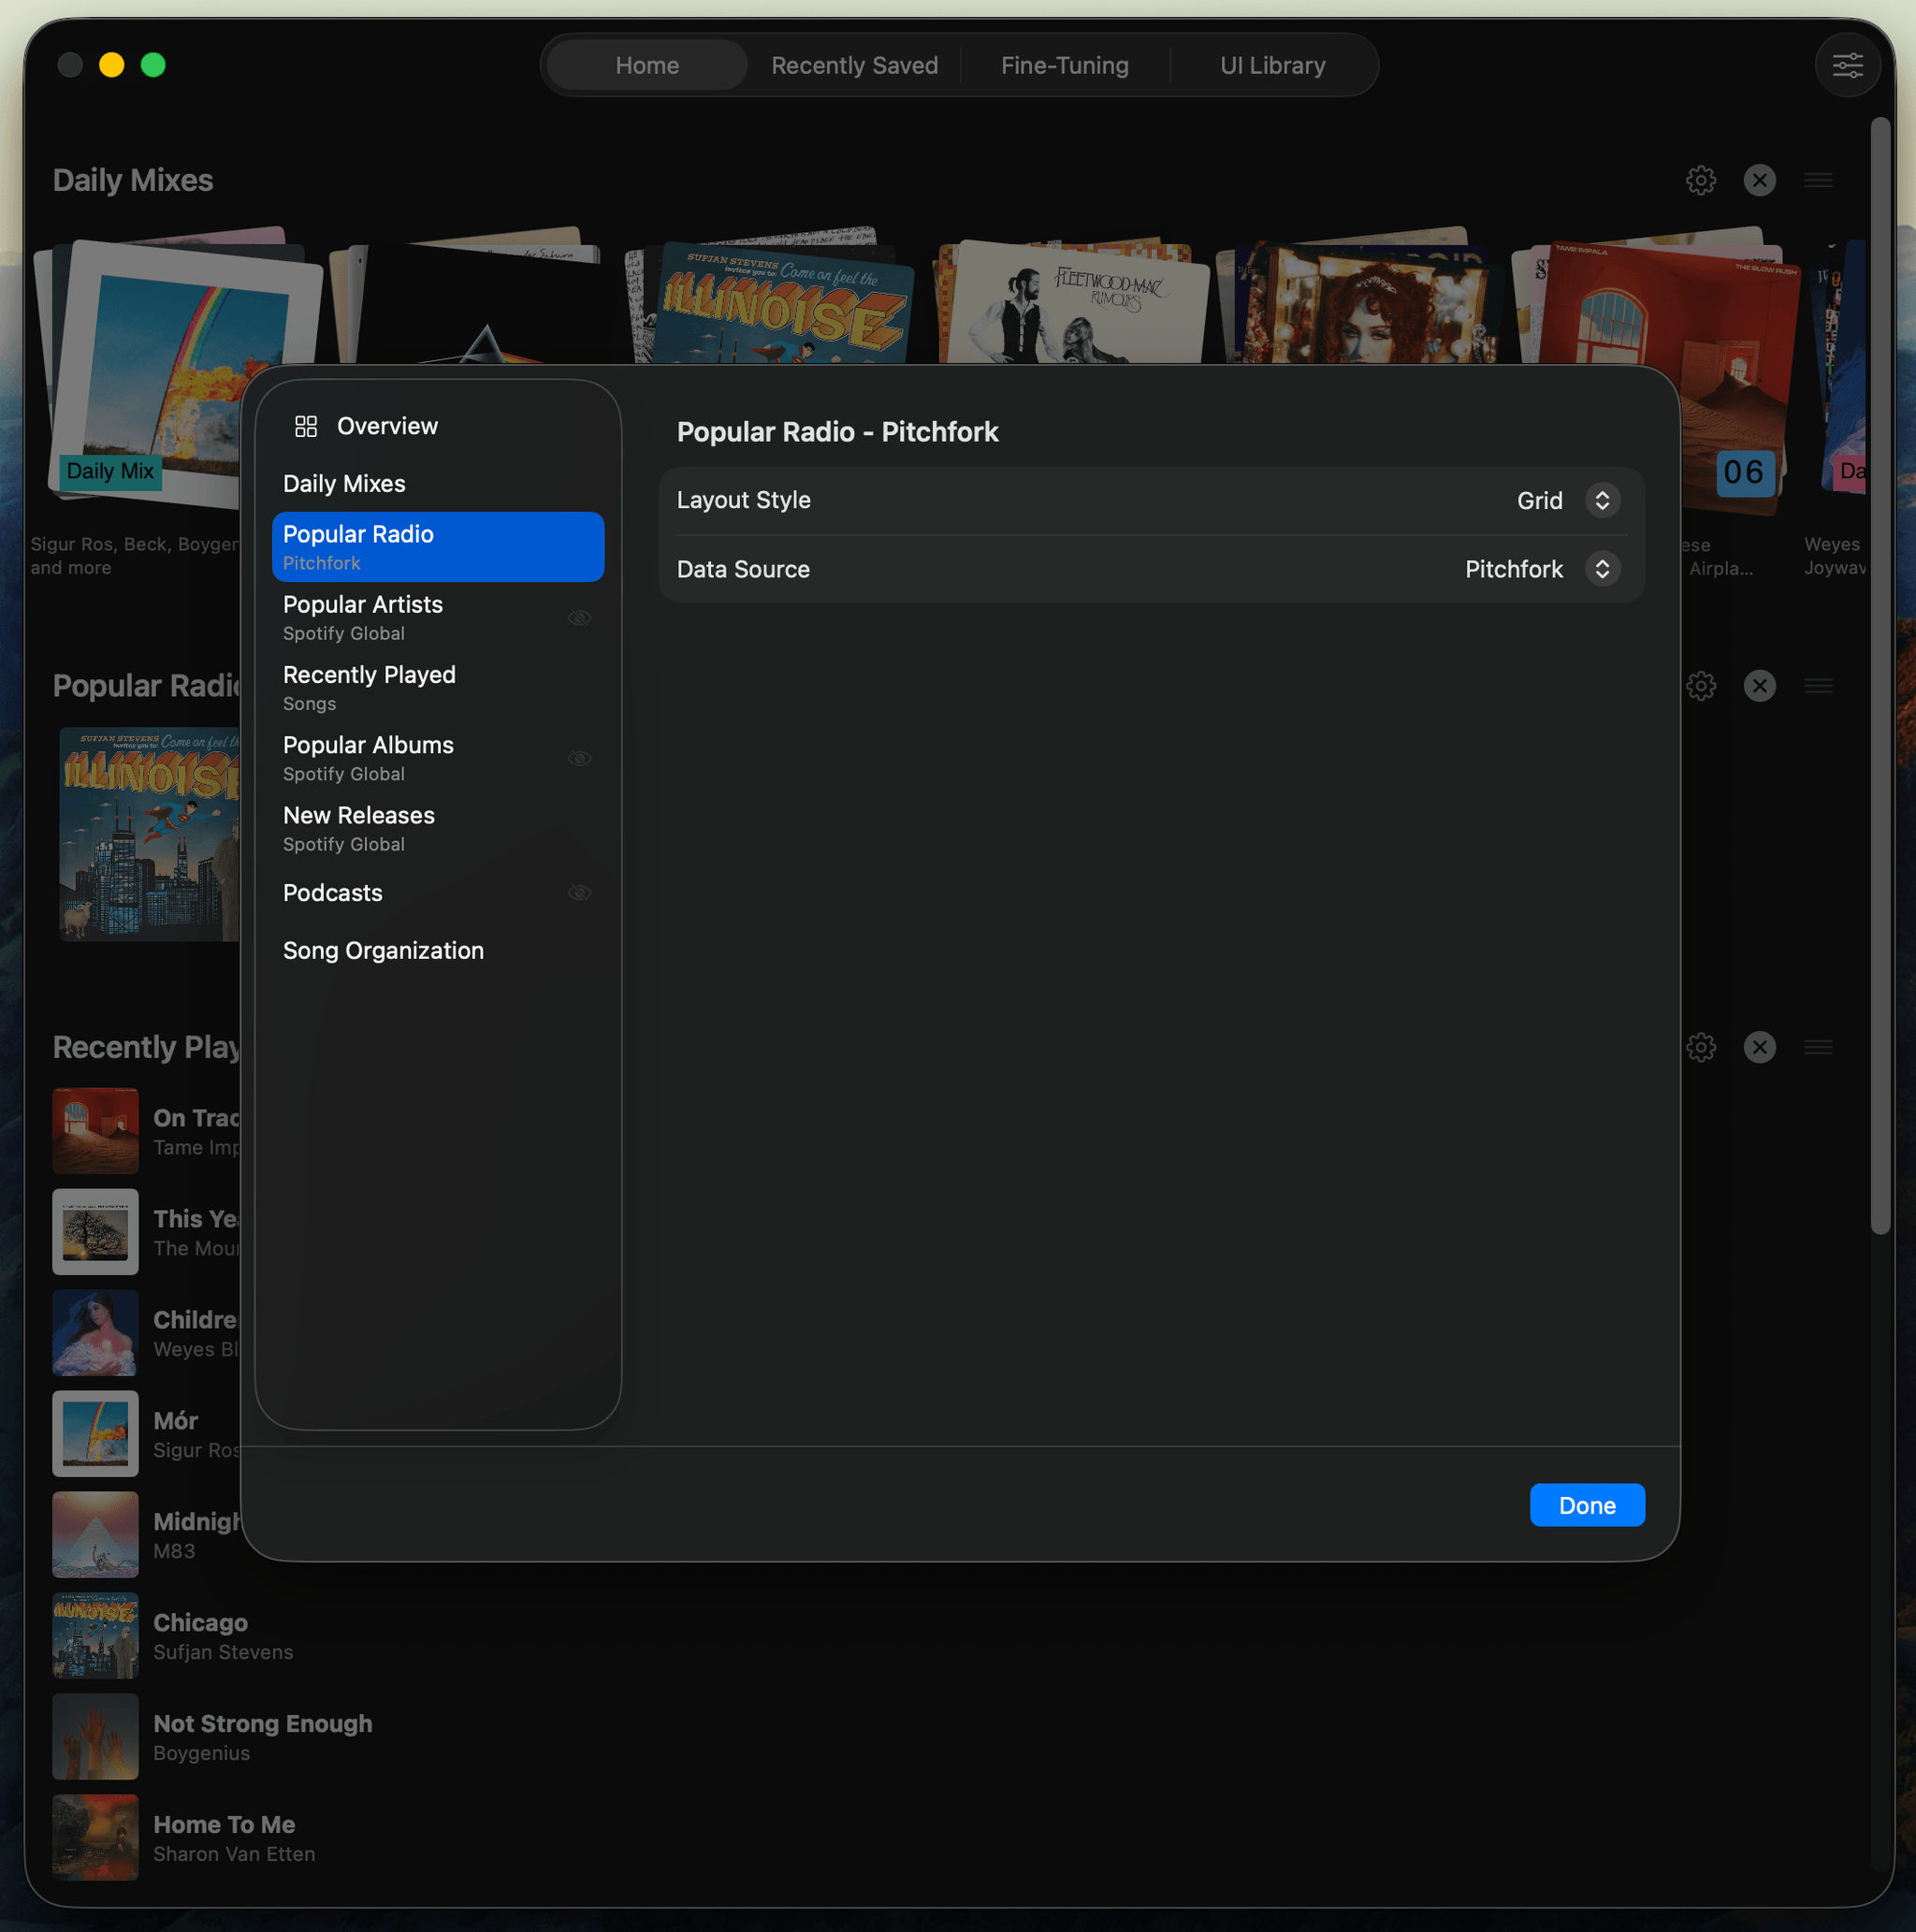Screen dimensions: 1916x1932
Task: Toggle visibility of Popular Albums
Action: pyautogui.click(x=580, y=758)
